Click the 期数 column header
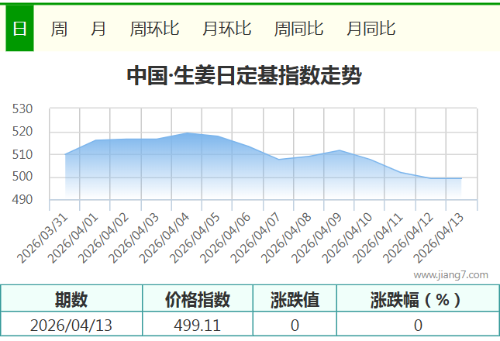 (x=71, y=299)
